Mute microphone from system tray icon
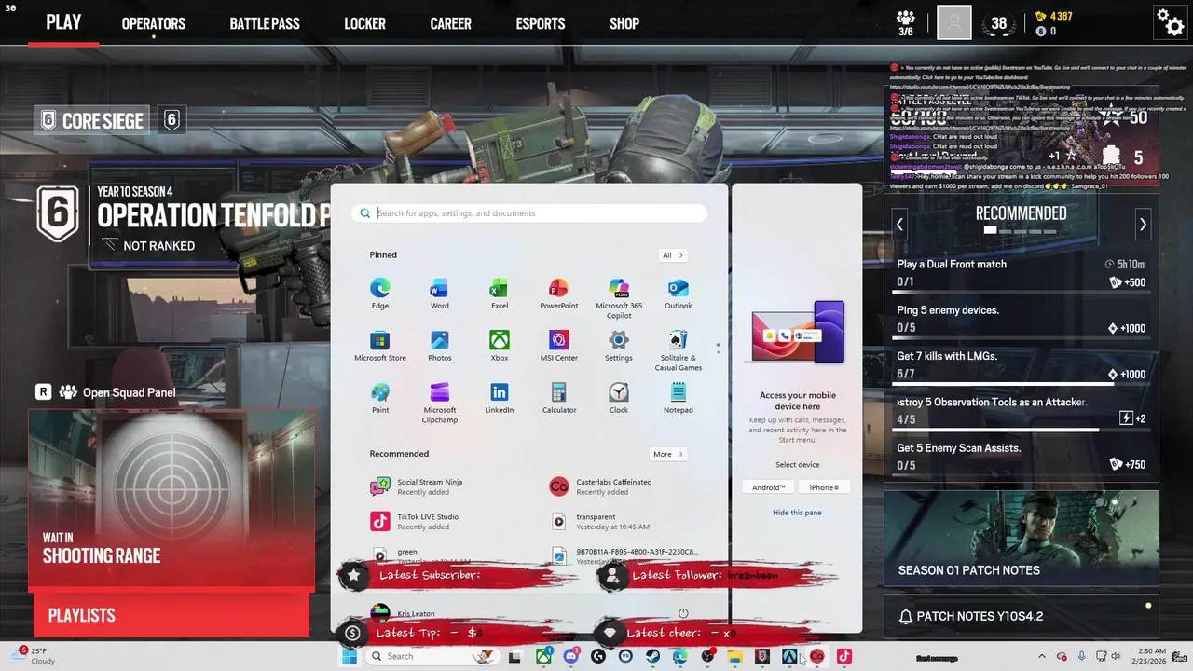Viewport: 1193px width, 671px height. tap(1081, 656)
